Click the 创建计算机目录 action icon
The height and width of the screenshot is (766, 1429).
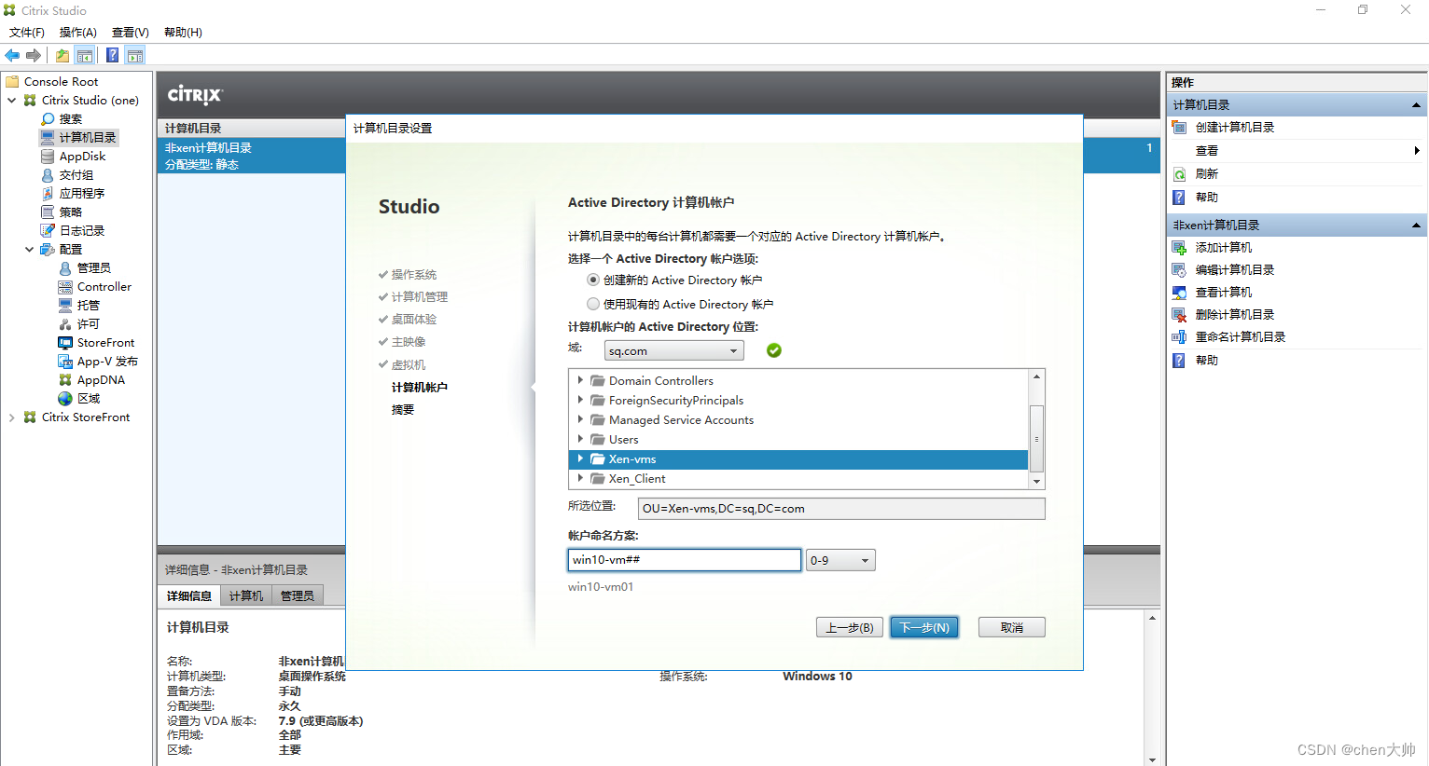[x=1179, y=128]
